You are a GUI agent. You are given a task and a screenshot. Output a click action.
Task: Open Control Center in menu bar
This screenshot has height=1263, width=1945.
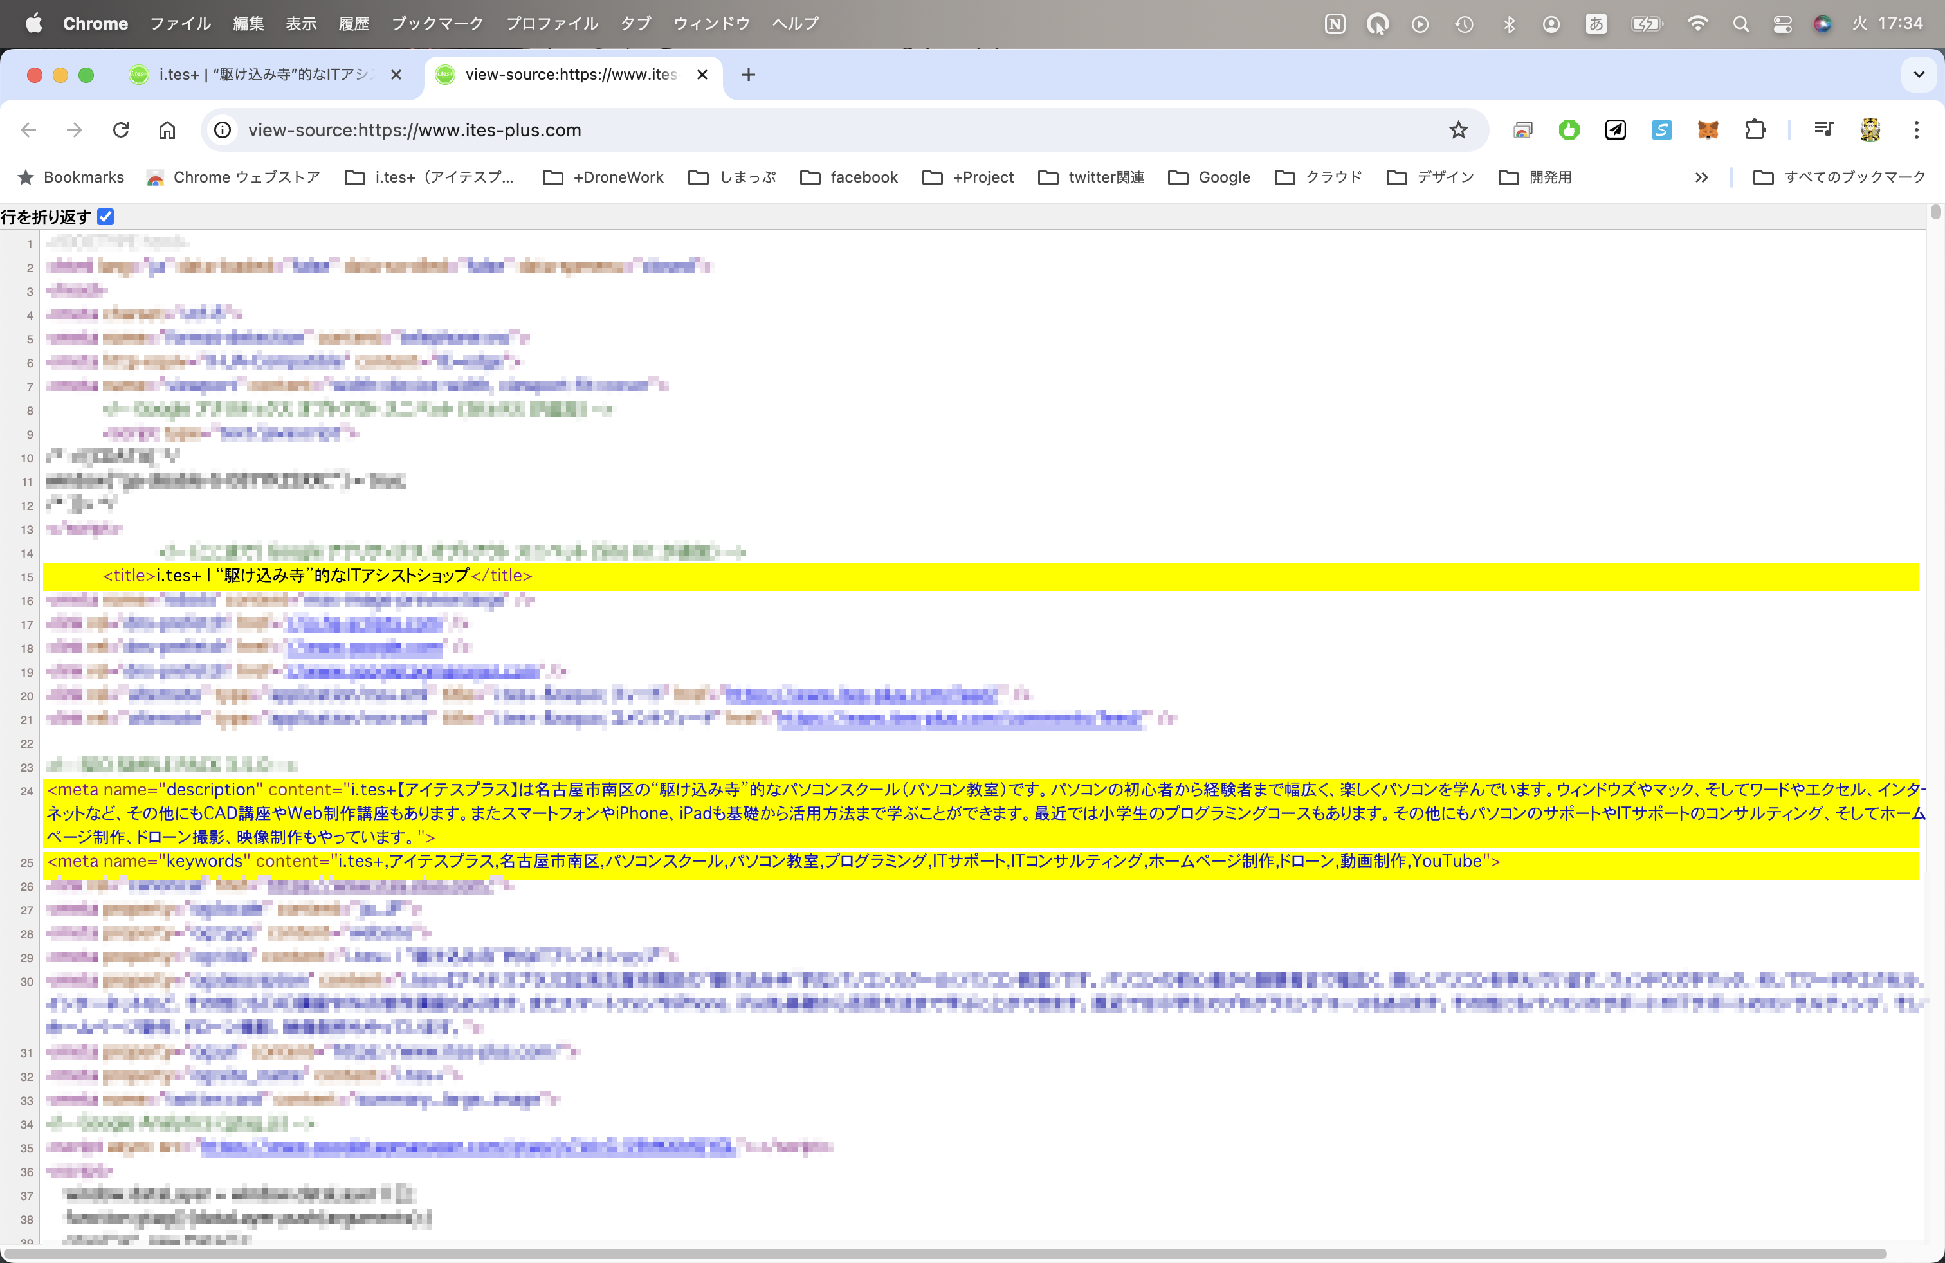click(1782, 24)
